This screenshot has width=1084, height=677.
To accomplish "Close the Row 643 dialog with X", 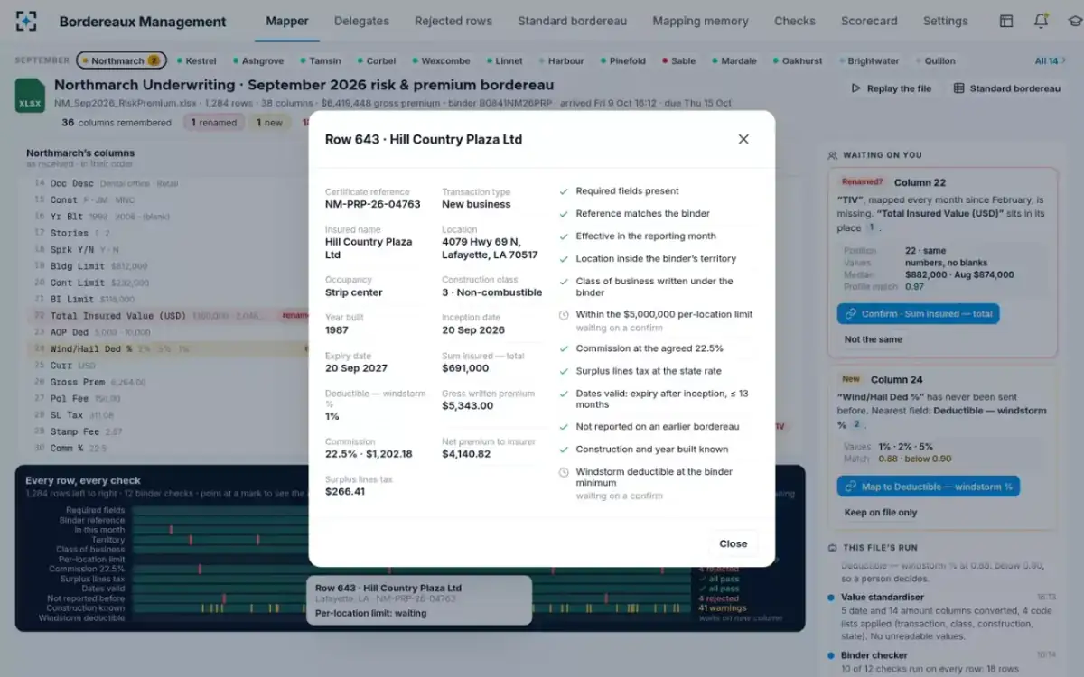I will coord(743,139).
